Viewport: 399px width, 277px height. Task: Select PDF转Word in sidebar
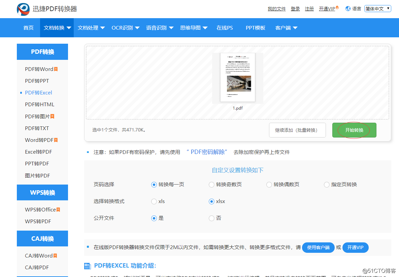(x=39, y=69)
